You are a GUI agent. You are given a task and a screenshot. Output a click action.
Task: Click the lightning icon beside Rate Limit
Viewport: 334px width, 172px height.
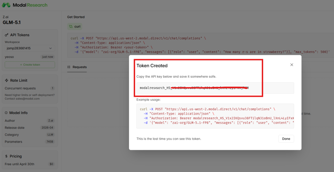pyautogui.click(x=6, y=80)
